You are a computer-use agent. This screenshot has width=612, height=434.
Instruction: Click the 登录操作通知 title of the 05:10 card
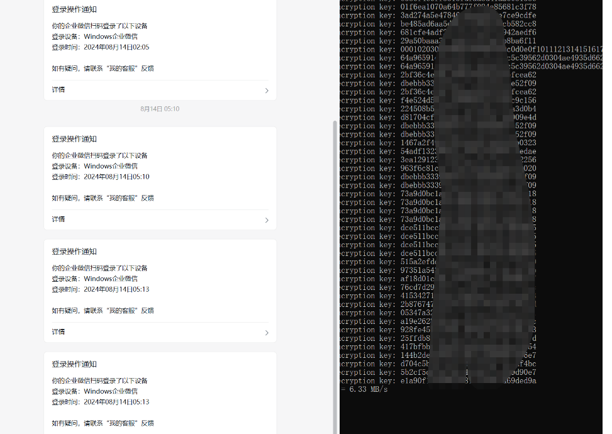[74, 139]
